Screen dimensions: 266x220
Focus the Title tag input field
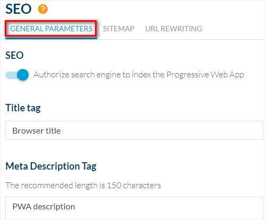[134, 130]
